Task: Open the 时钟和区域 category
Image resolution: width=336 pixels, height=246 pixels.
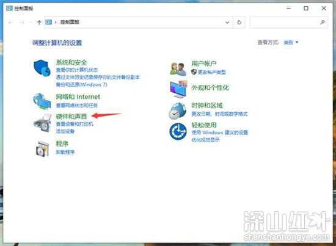Action: [x=207, y=106]
